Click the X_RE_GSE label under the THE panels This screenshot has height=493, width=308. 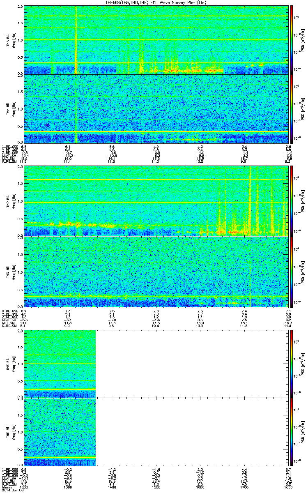[9, 469]
